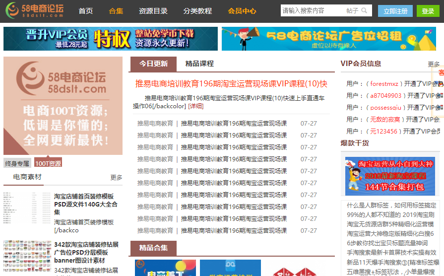Viewport: 444px width, 276px height.
Task: Open 淘宝店铺首页装修模板PSD源文件140G大全合集 title
Action: point(85,204)
